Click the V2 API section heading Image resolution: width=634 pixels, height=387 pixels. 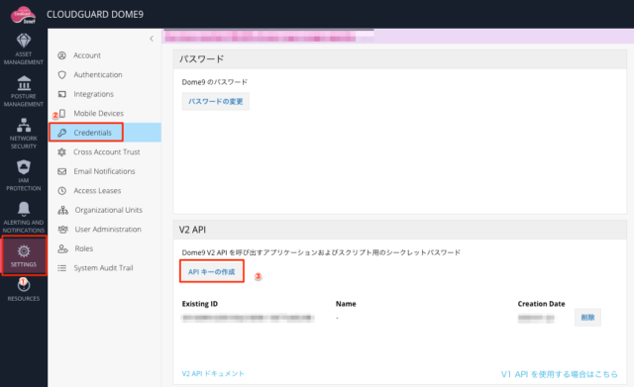(192, 230)
